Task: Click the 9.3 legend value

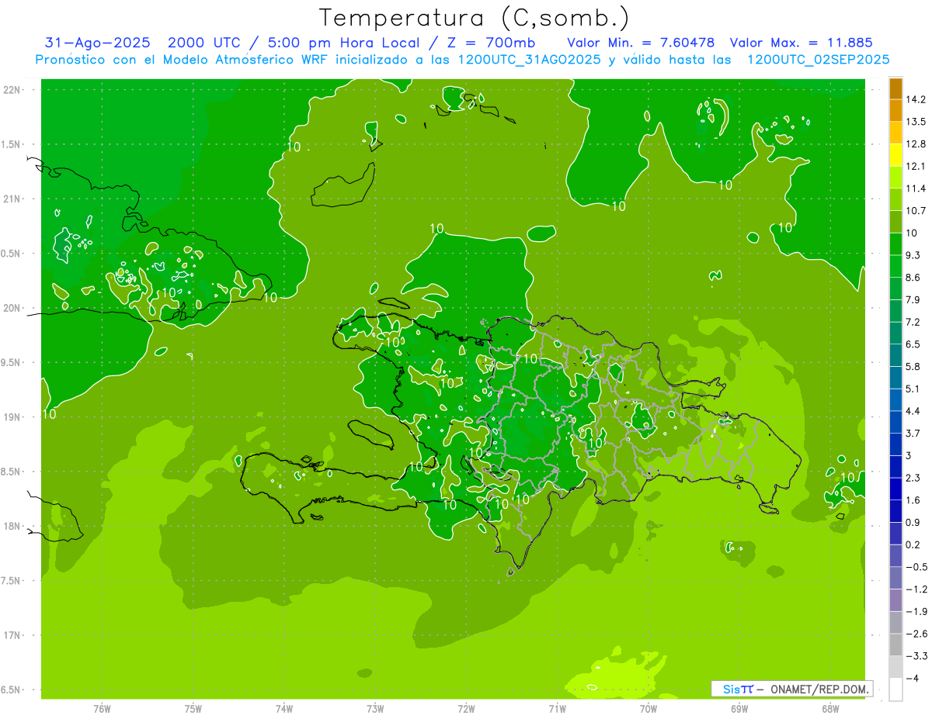Action: pos(913,255)
